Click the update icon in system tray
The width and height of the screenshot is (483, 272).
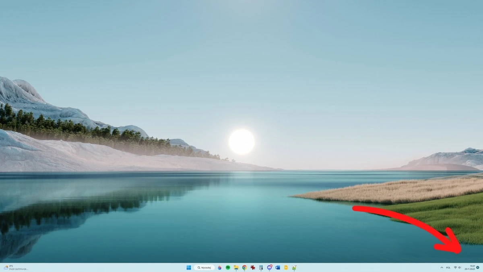coord(459,267)
